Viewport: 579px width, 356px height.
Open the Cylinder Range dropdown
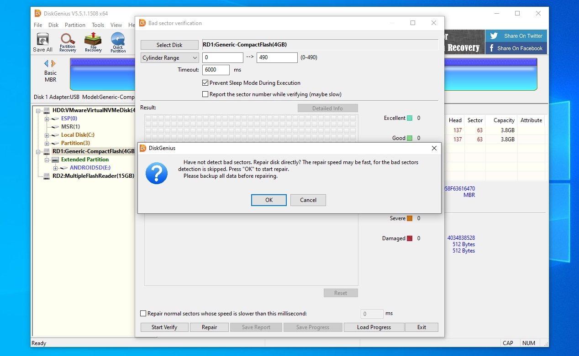[x=169, y=58]
